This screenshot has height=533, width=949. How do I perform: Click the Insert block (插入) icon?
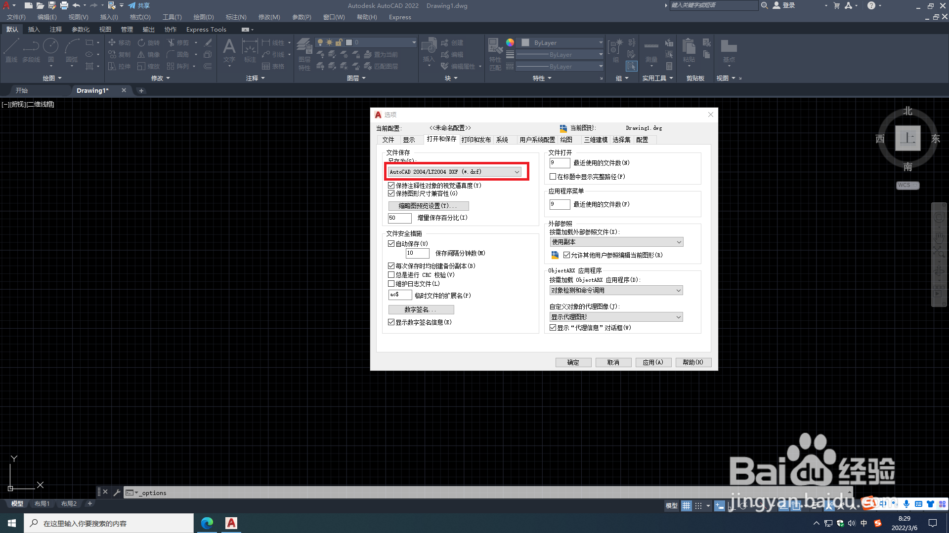coord(429,50)
